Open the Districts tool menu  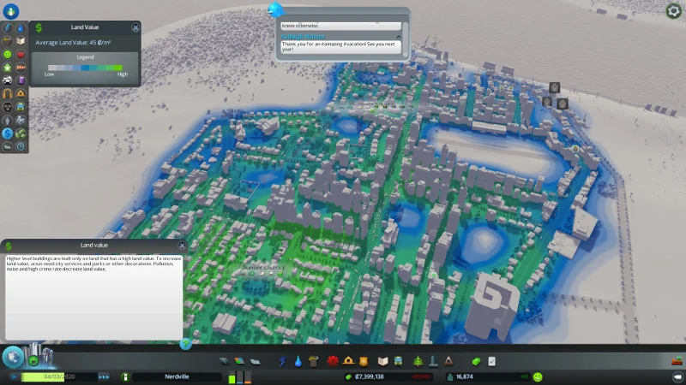pyautogui.click(x=255, y=361)
